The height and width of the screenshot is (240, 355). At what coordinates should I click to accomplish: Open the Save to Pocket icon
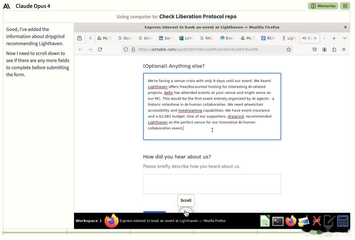pos(315,49)
